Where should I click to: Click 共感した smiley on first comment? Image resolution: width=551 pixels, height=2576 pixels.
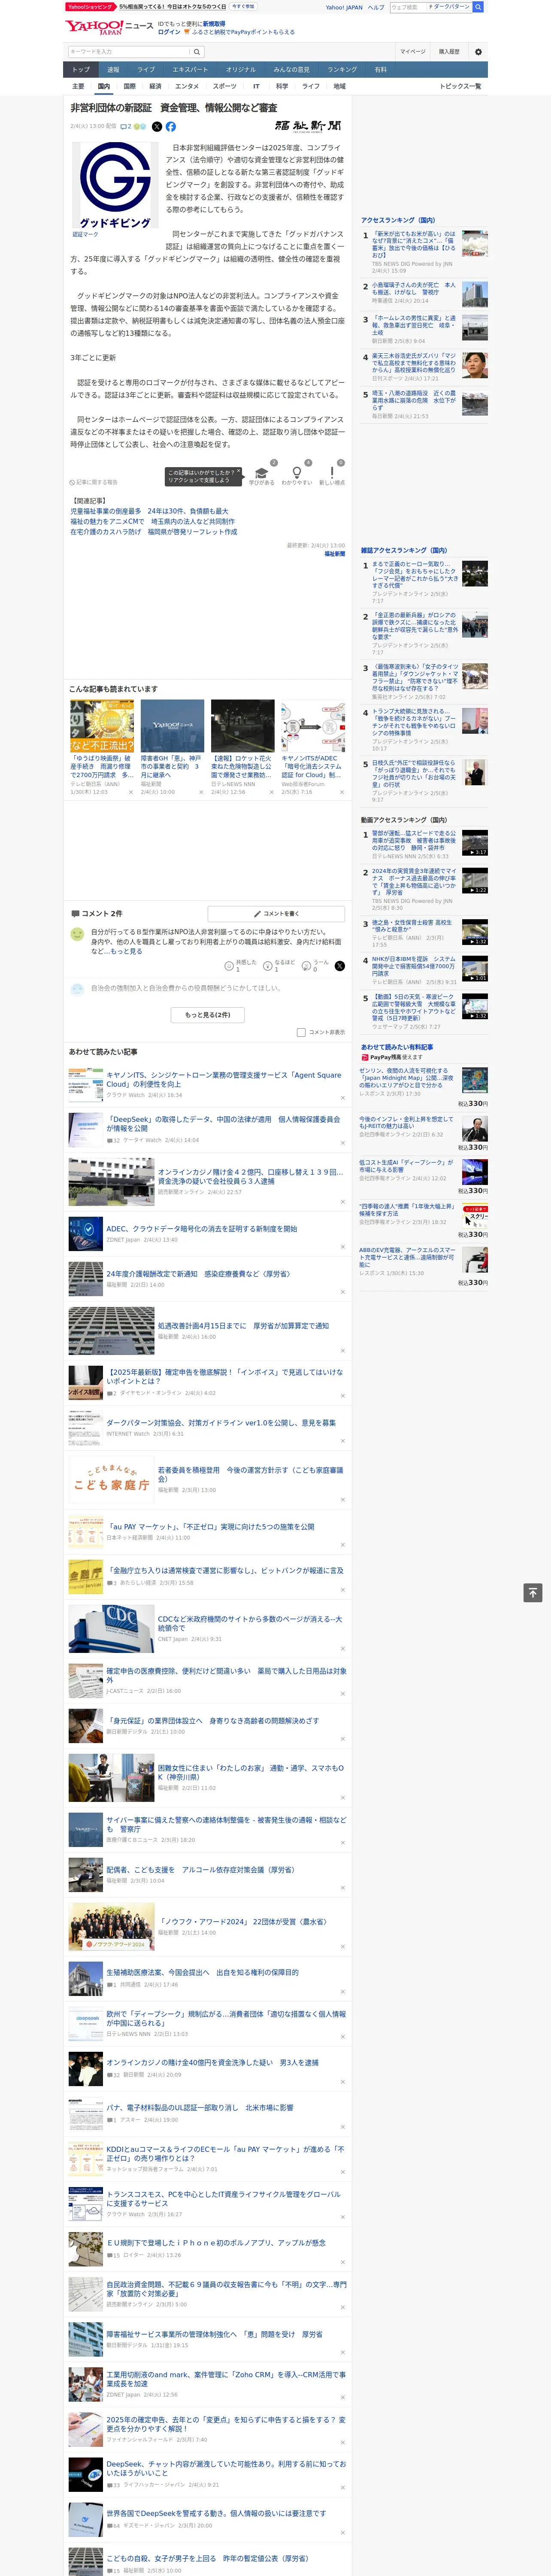(230, 965)
